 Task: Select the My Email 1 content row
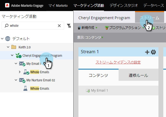[118, 91]
